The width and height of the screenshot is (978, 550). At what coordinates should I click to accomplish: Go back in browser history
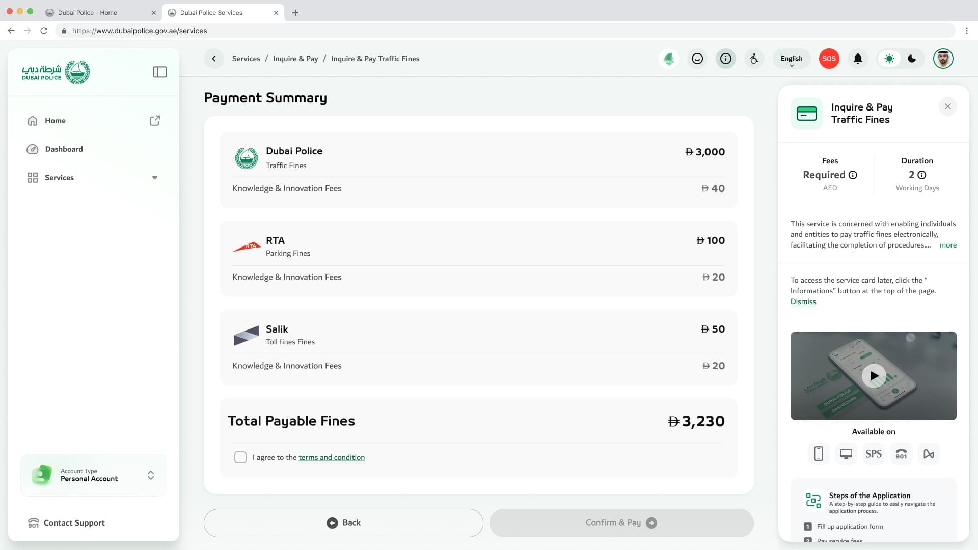(x=11, y=31)
